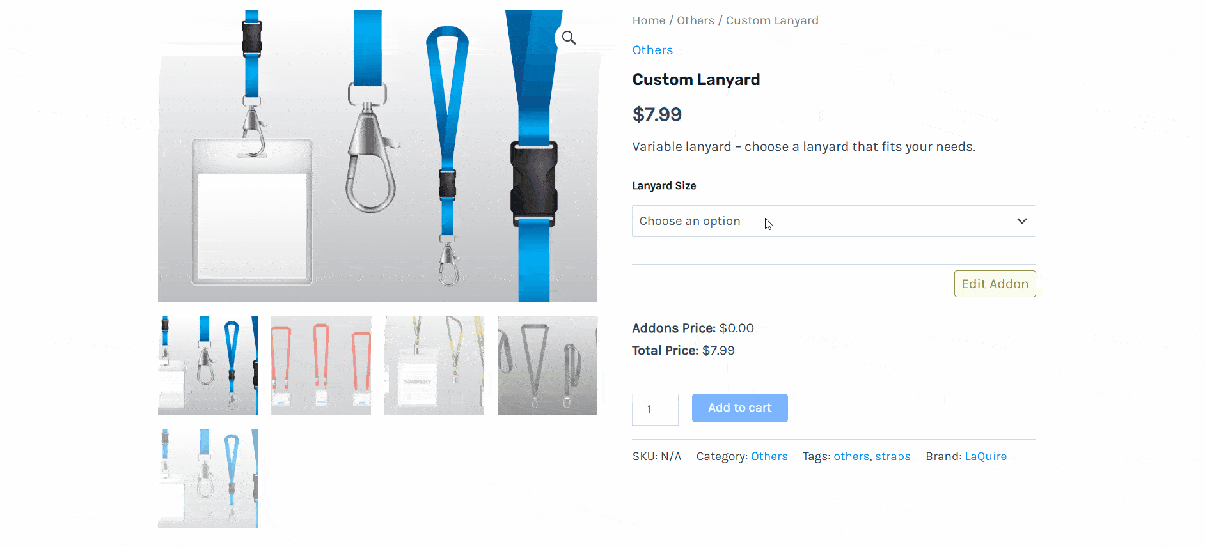The height and width of the screenshot is (547, 1205).
Task: Click the blue Others category link above title
Action: click(x=652, y=50)
